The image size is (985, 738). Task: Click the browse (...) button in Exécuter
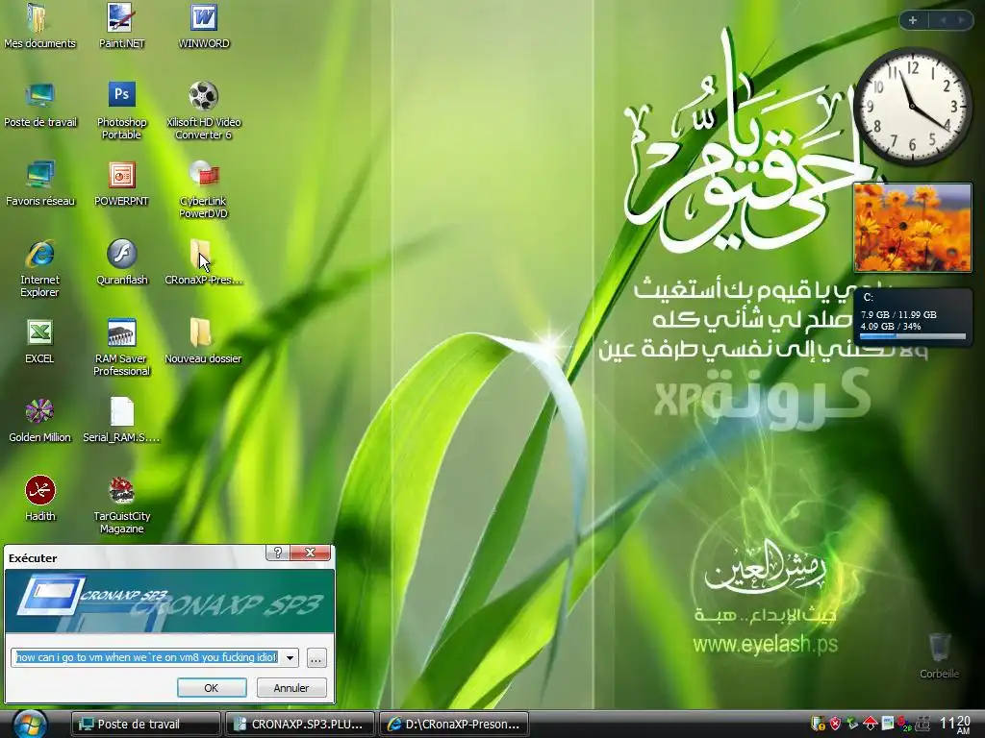tap(316, 658)
